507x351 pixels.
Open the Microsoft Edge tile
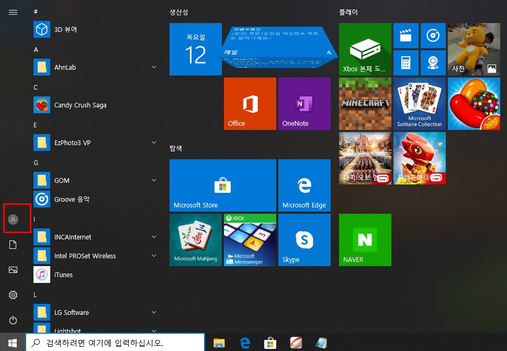pyautogui.click(x=305, y=185)
